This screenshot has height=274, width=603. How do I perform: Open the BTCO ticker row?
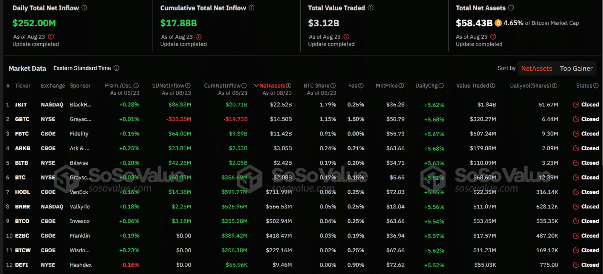coord(22,221)
